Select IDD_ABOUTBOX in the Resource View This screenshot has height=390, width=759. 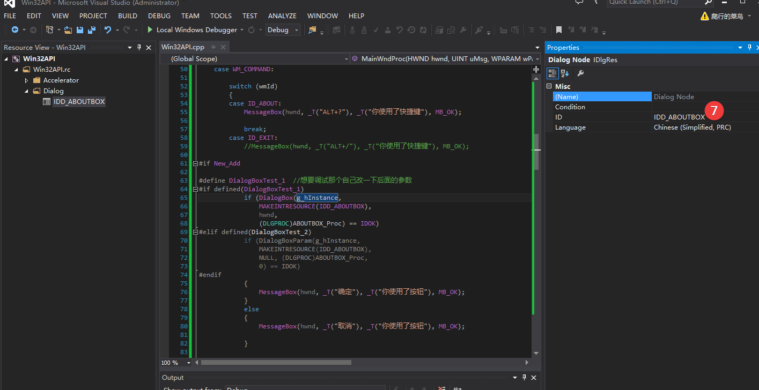pos(79,102)
